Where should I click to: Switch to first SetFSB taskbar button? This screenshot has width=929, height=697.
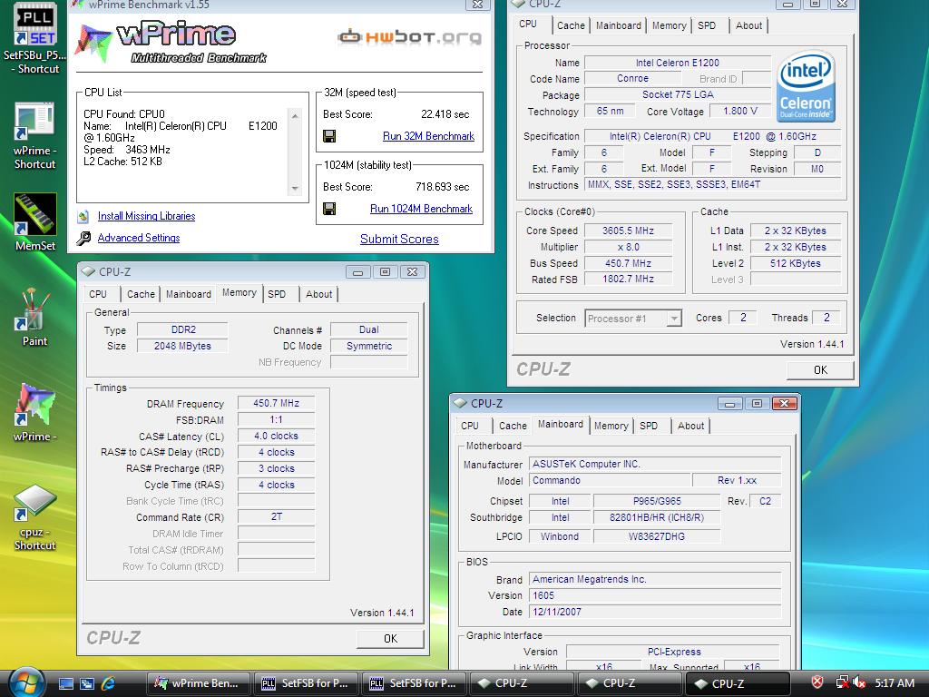coord(305,683)
